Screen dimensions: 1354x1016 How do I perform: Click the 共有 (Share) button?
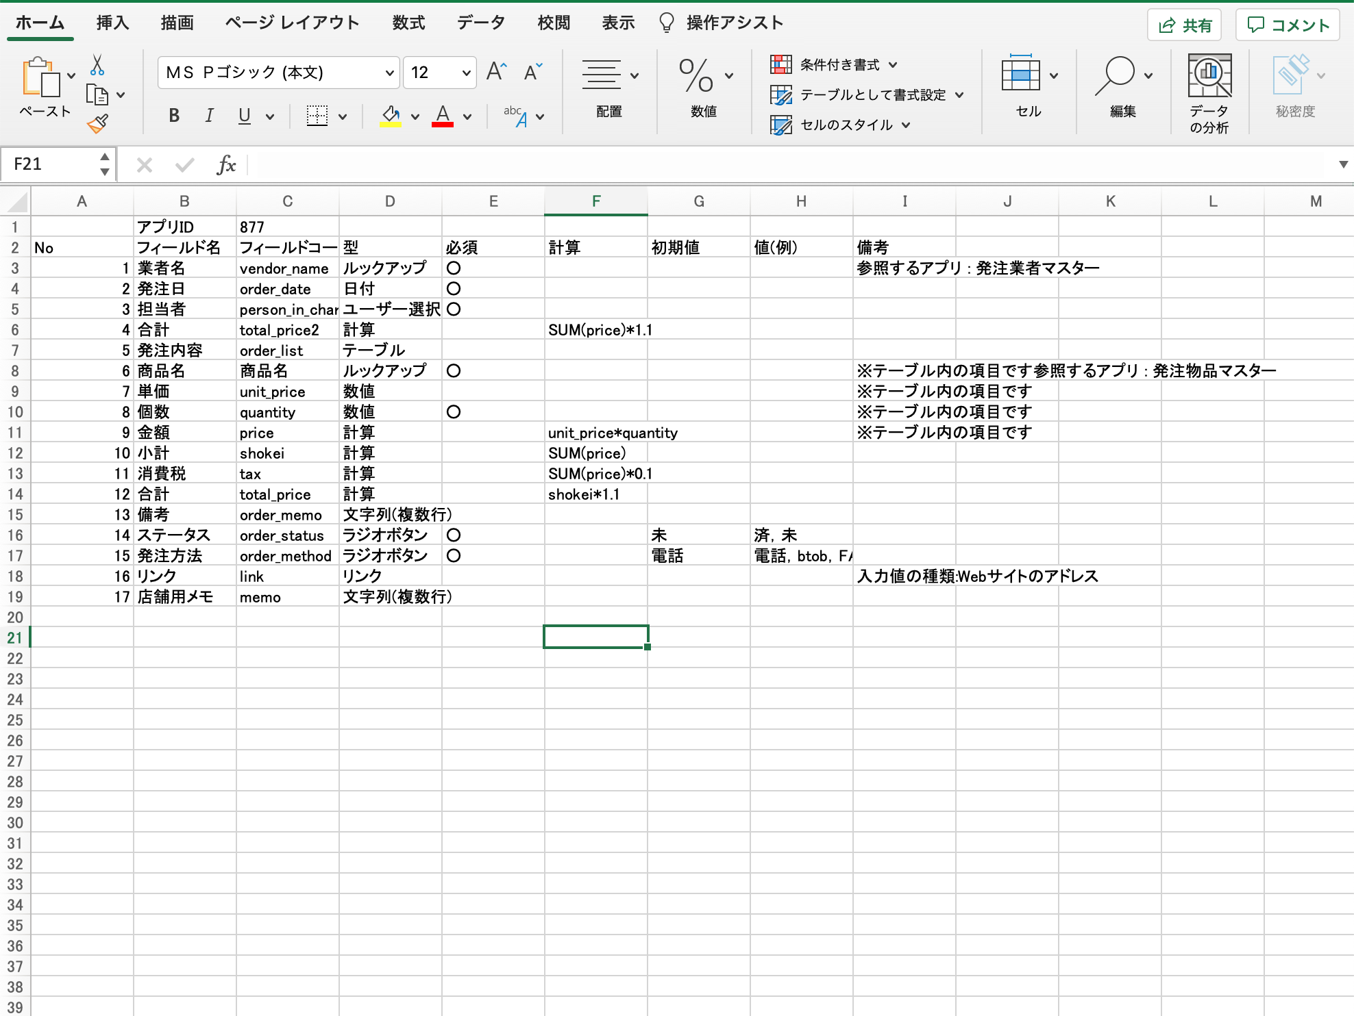1185,25
